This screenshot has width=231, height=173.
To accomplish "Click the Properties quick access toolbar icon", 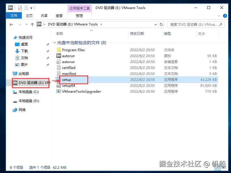I will pyautogui.click(x=20, y=8).
